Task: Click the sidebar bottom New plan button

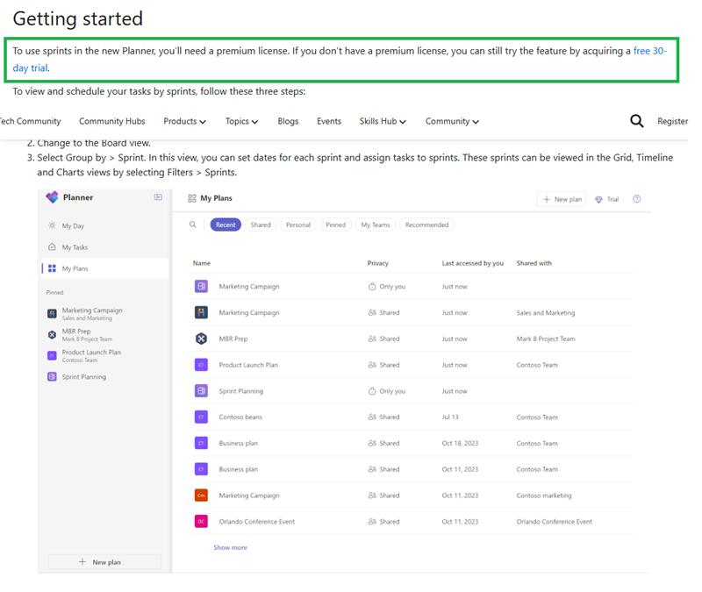Action: 104,562
